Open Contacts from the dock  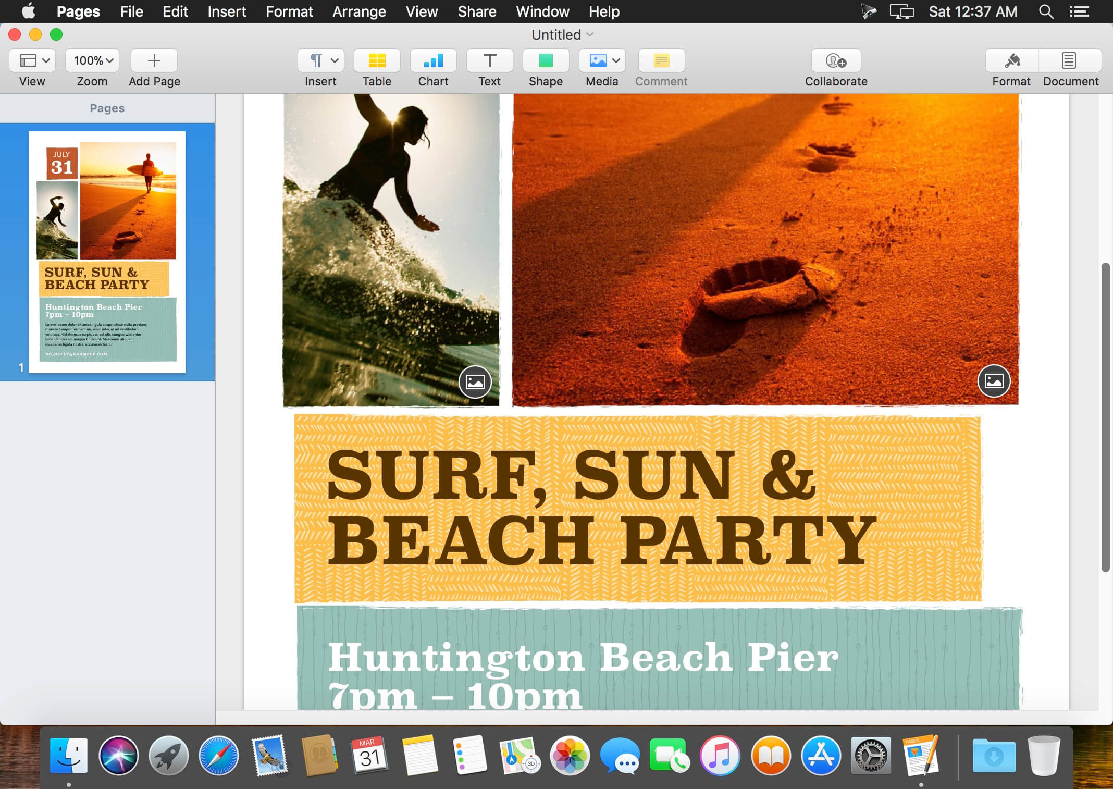[319, 755]
